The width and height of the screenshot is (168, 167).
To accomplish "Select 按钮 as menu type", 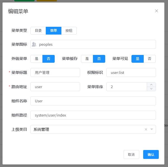I will pyautogui.click(x=69, y=31).
